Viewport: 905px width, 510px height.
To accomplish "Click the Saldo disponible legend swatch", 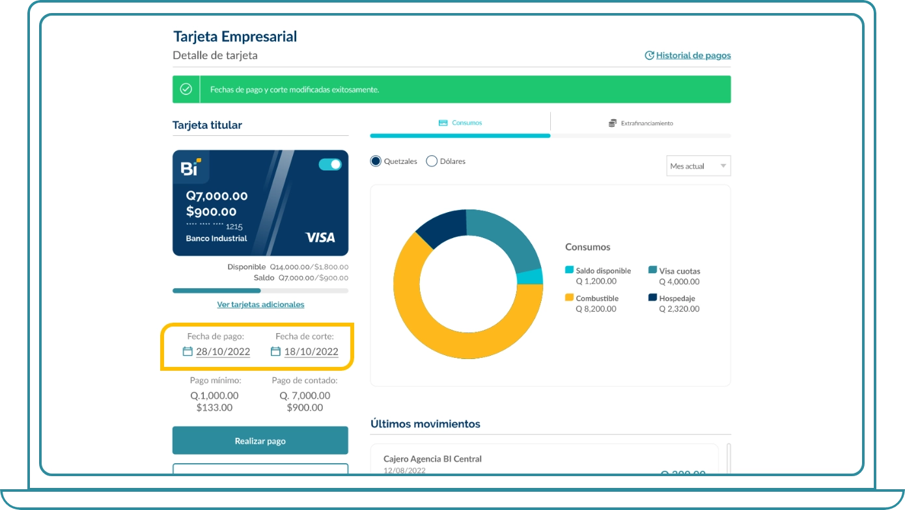I will coord(570,270).
